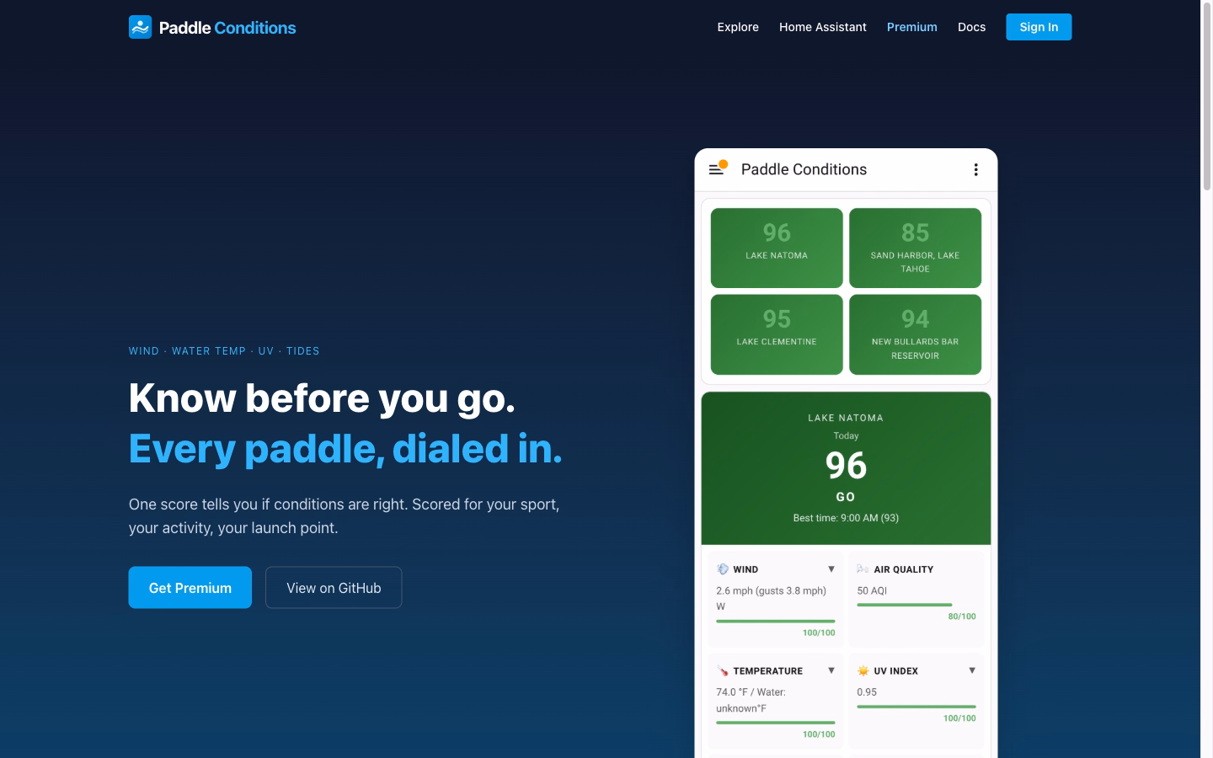Click the Lake Natoma Today score banner

[x=846, y=468]
